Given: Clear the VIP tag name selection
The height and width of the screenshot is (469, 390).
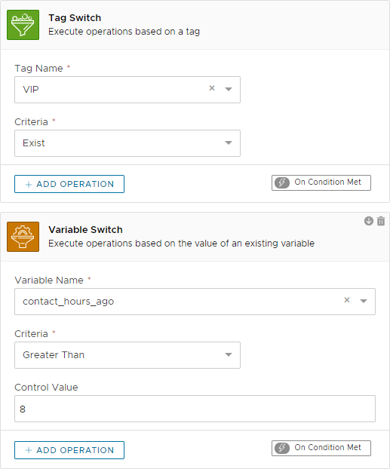Looking at the screenshot, I should (212, 88).
